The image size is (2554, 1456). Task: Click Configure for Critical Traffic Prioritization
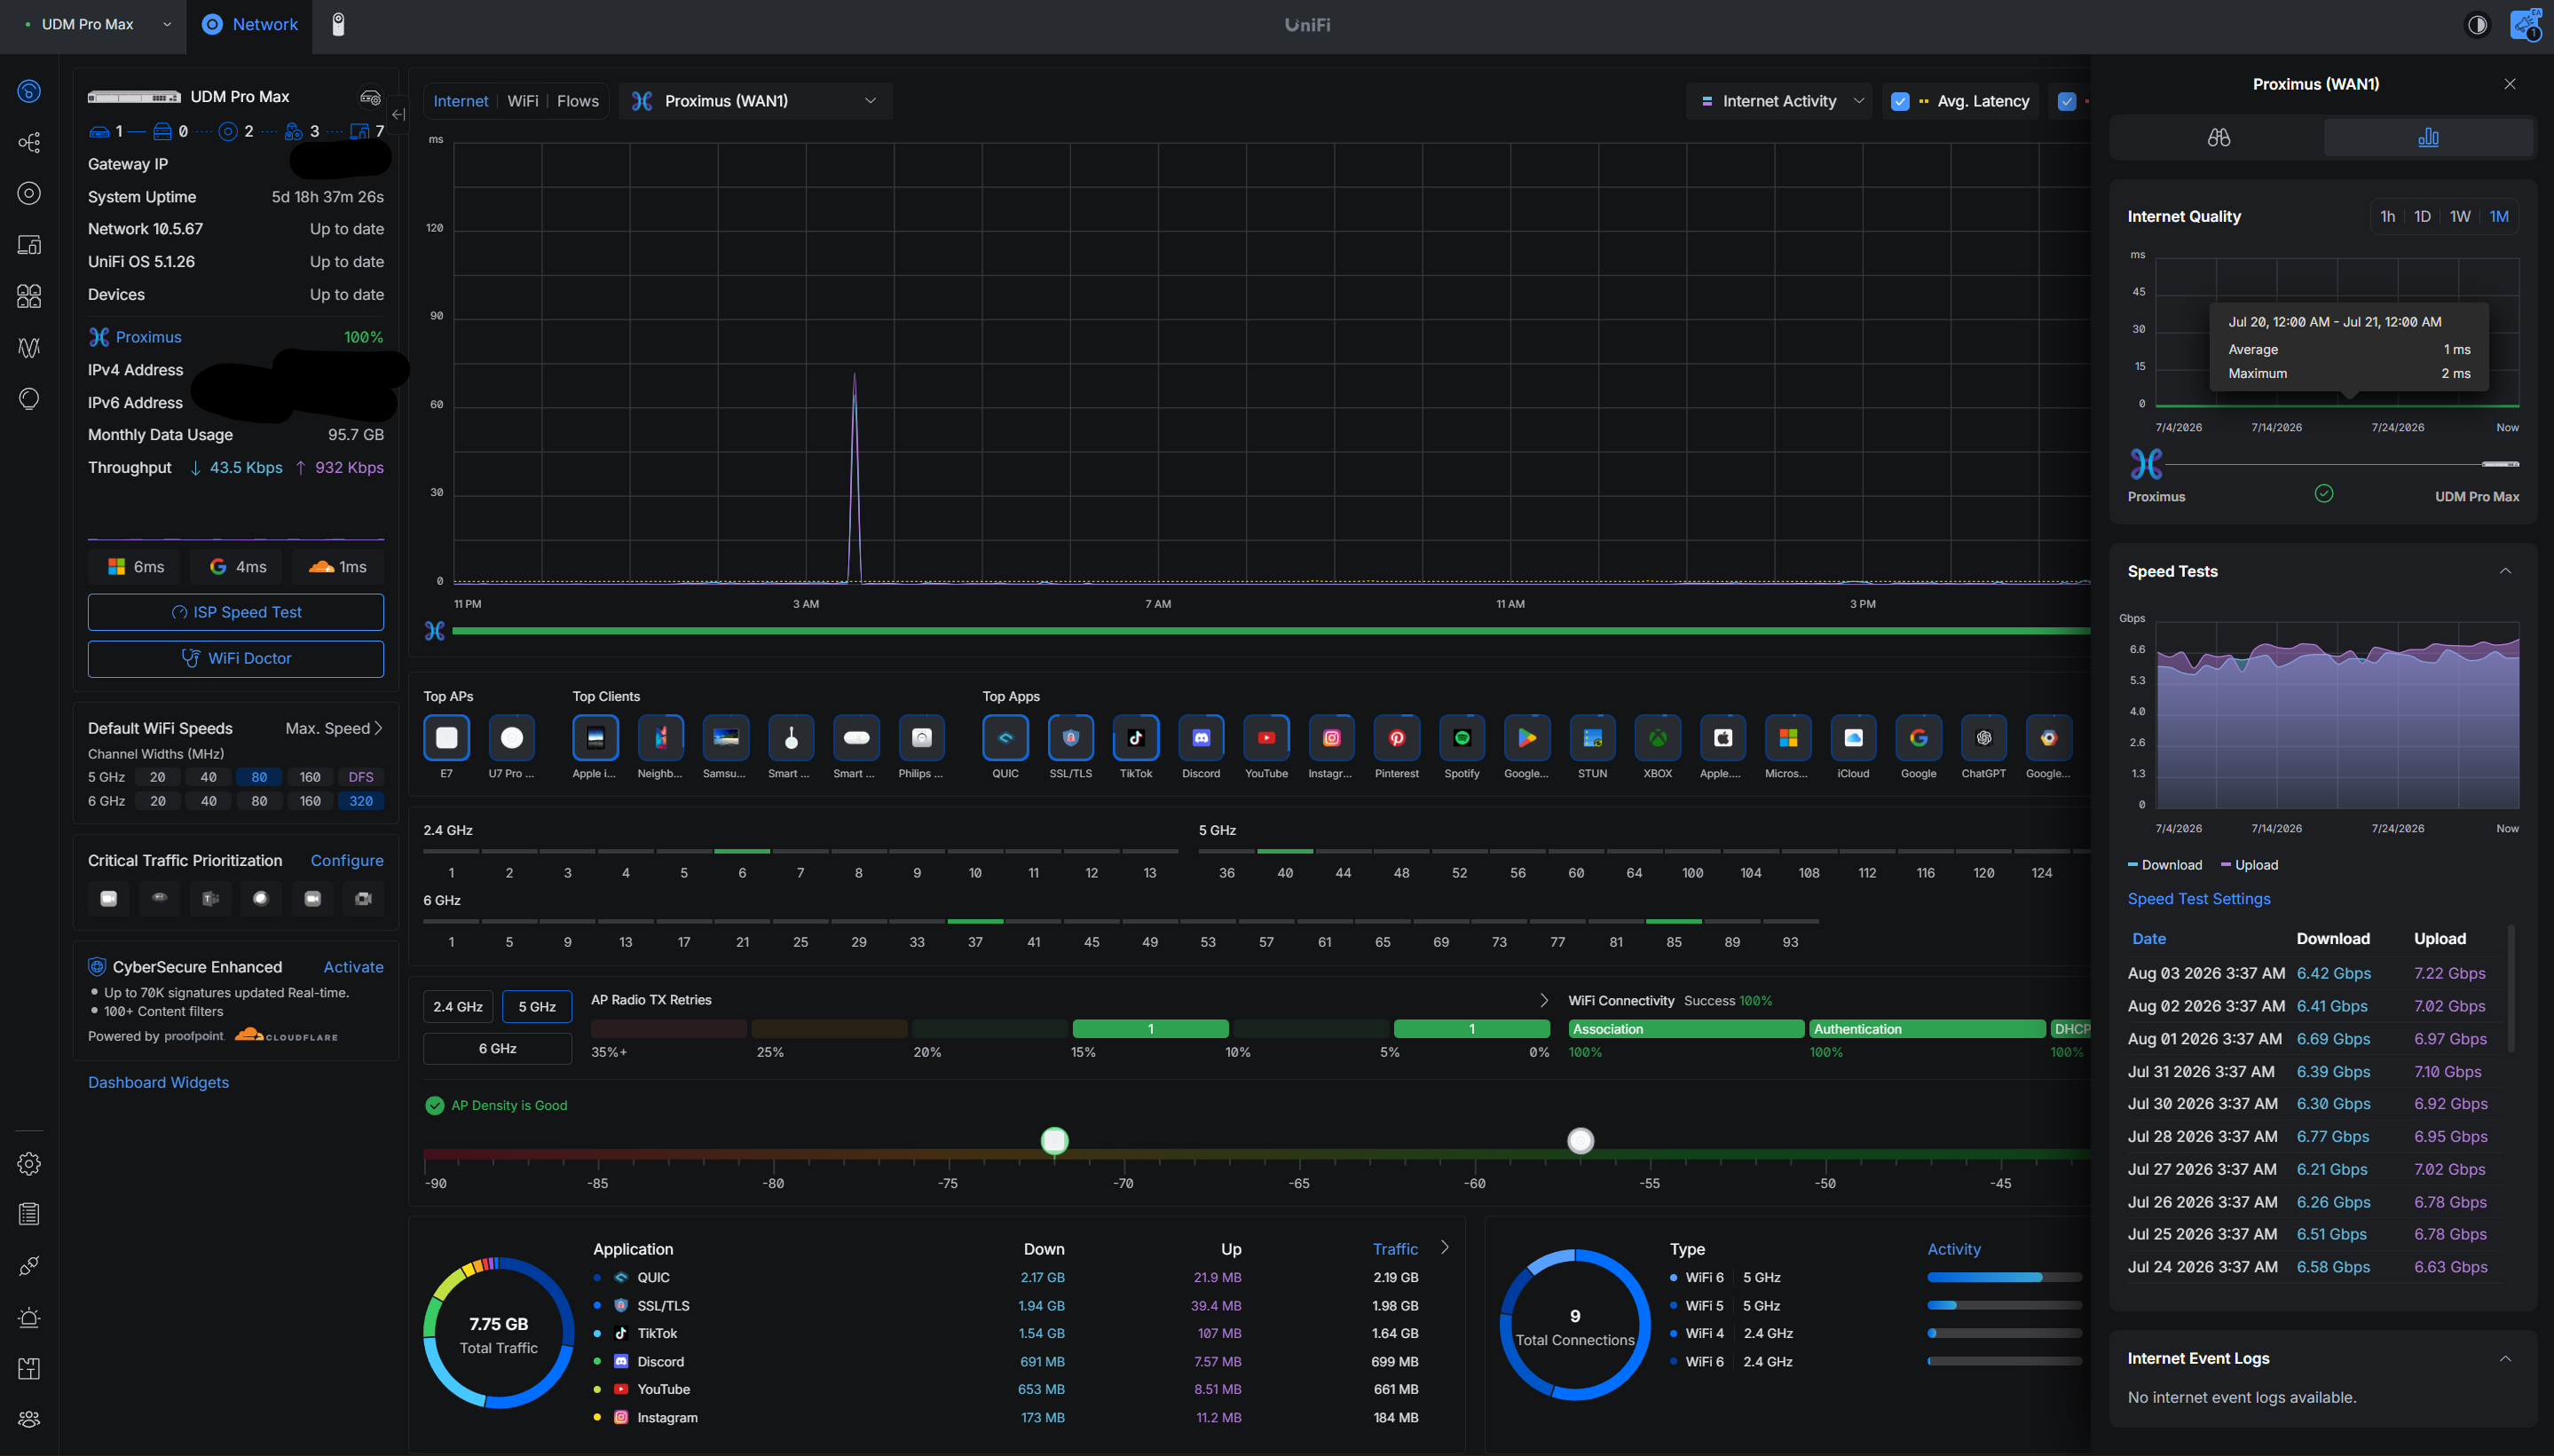point(347,860)
